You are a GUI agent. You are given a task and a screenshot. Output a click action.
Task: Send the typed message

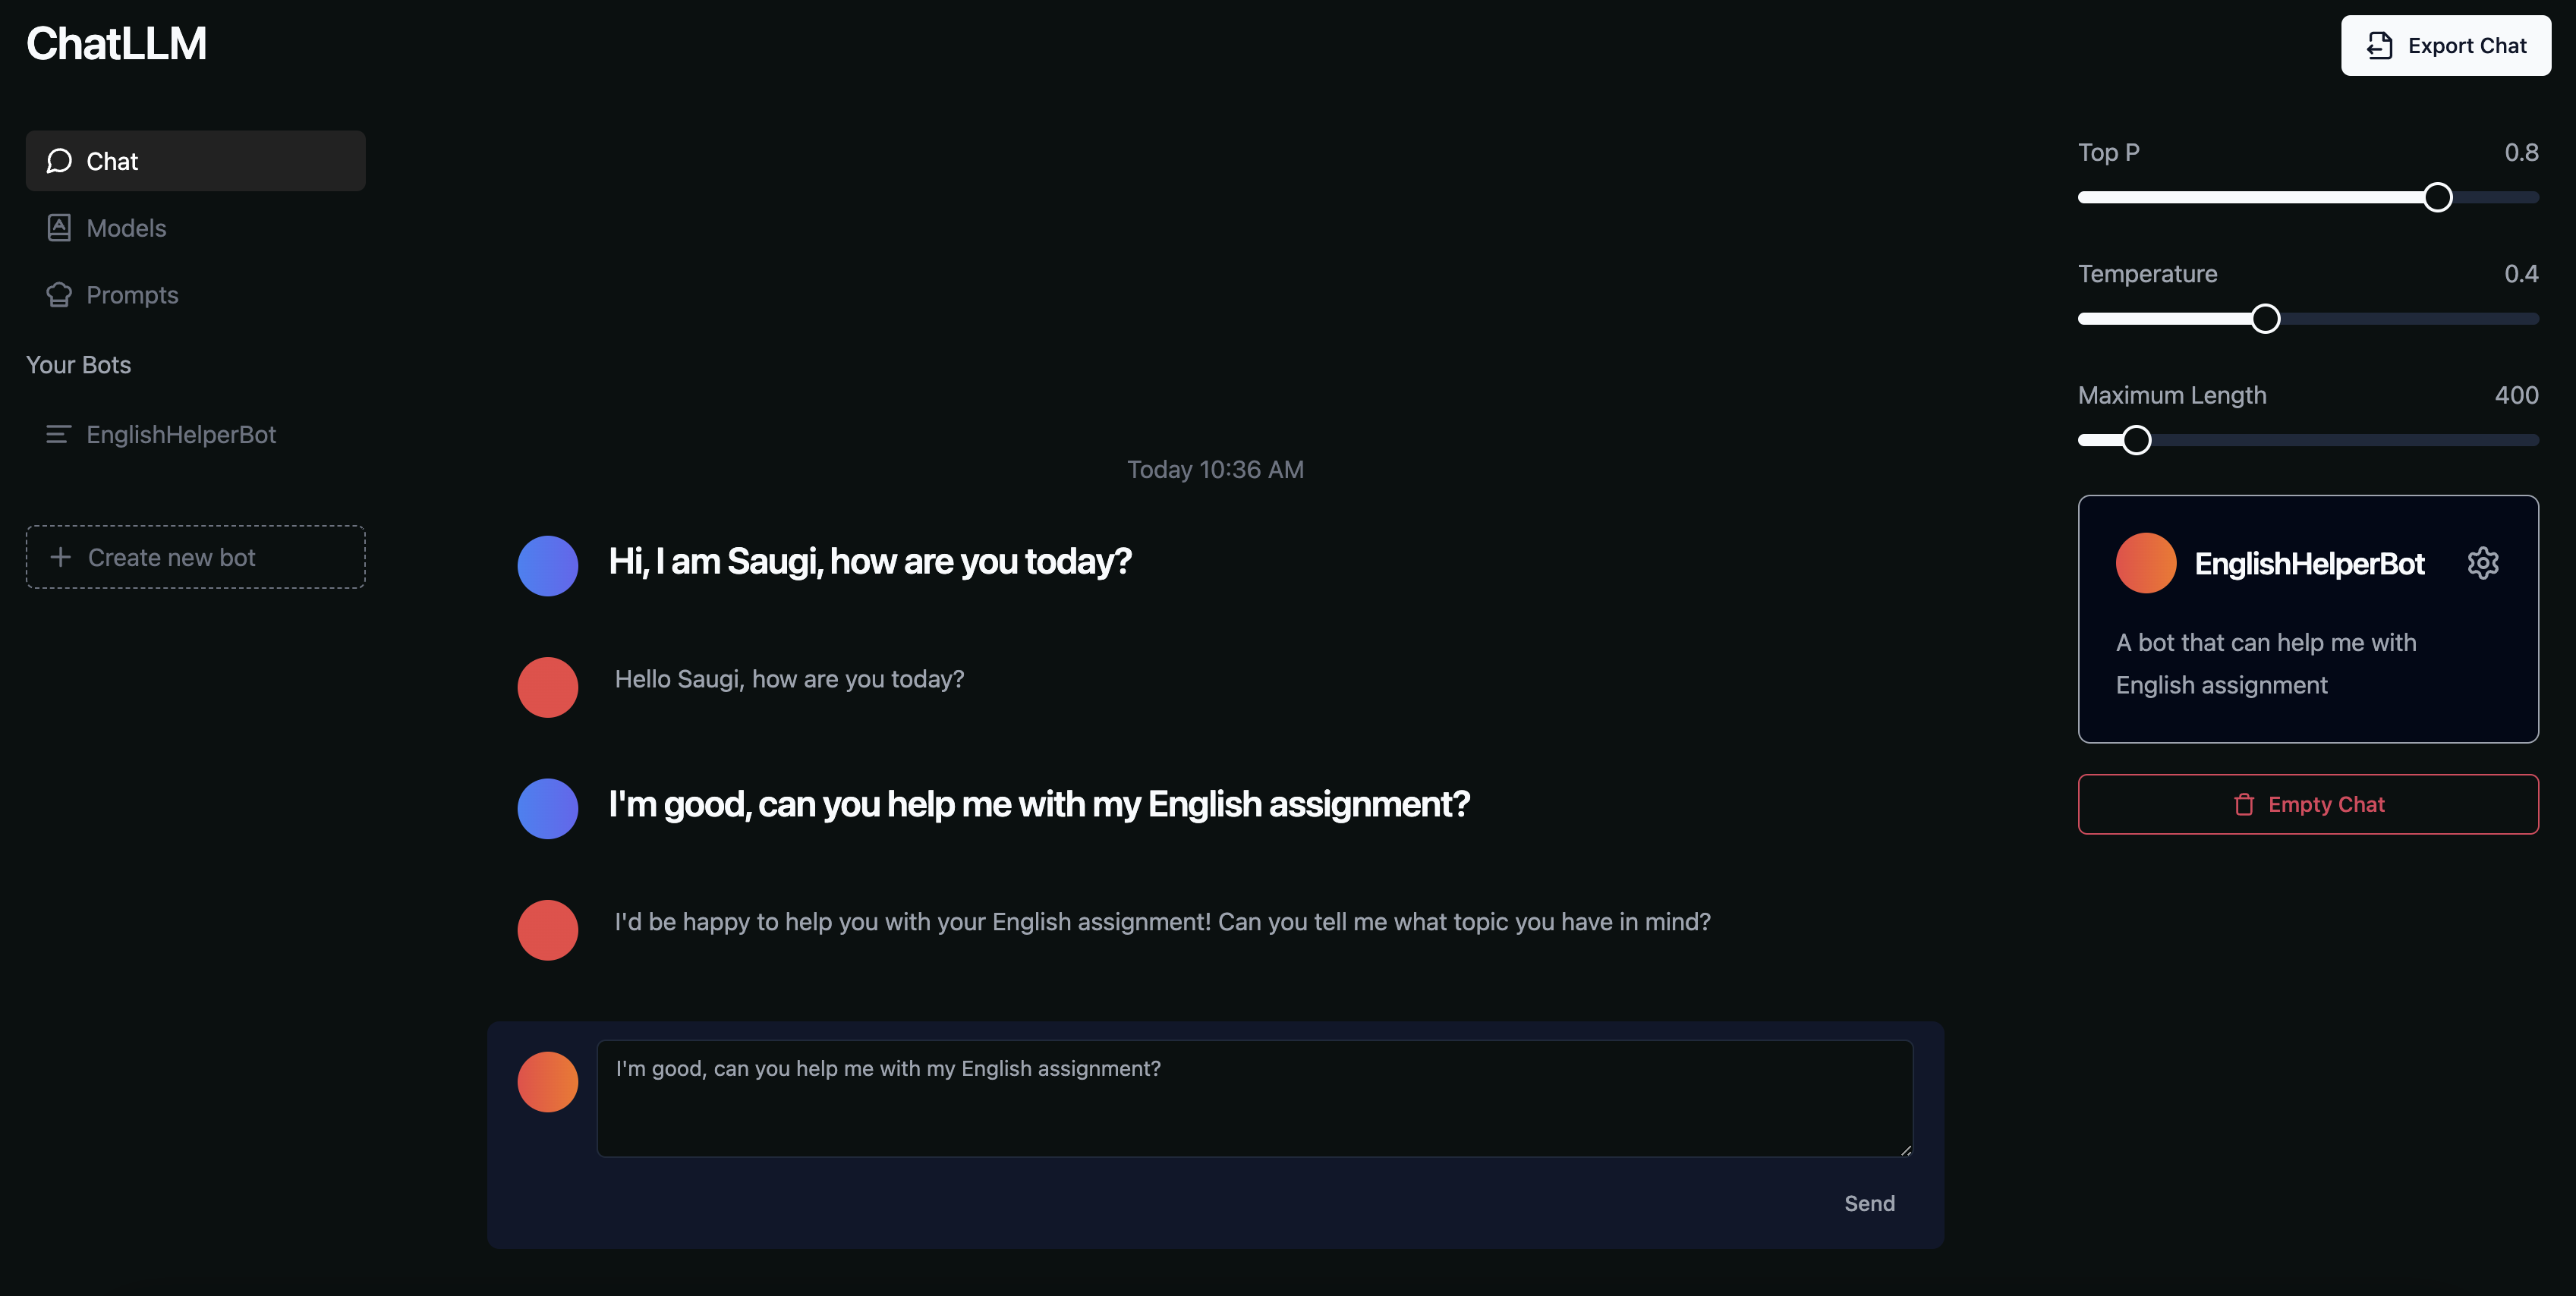[1868, 1203]
